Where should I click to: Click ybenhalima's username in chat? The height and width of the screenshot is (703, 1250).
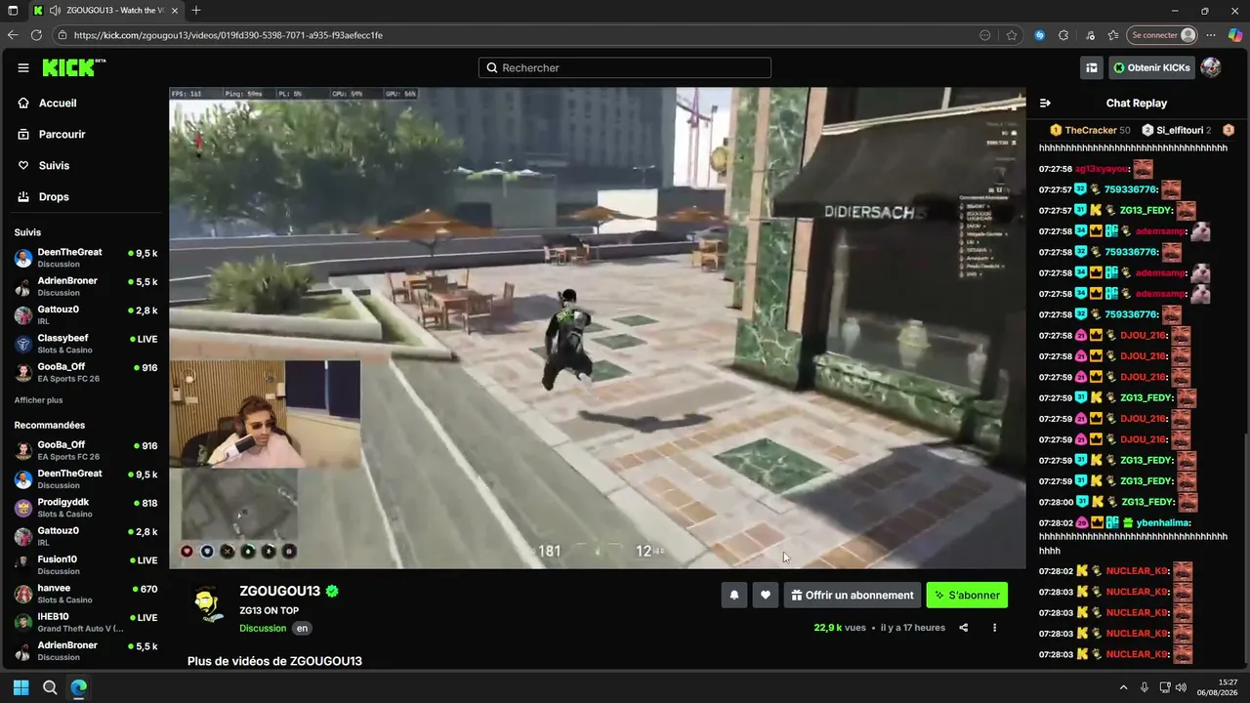[x=1163, y=522]
